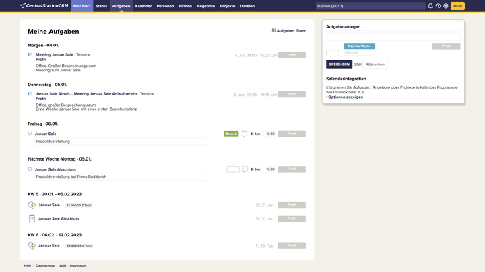Open the notifications bell

[x=430, y=6]
